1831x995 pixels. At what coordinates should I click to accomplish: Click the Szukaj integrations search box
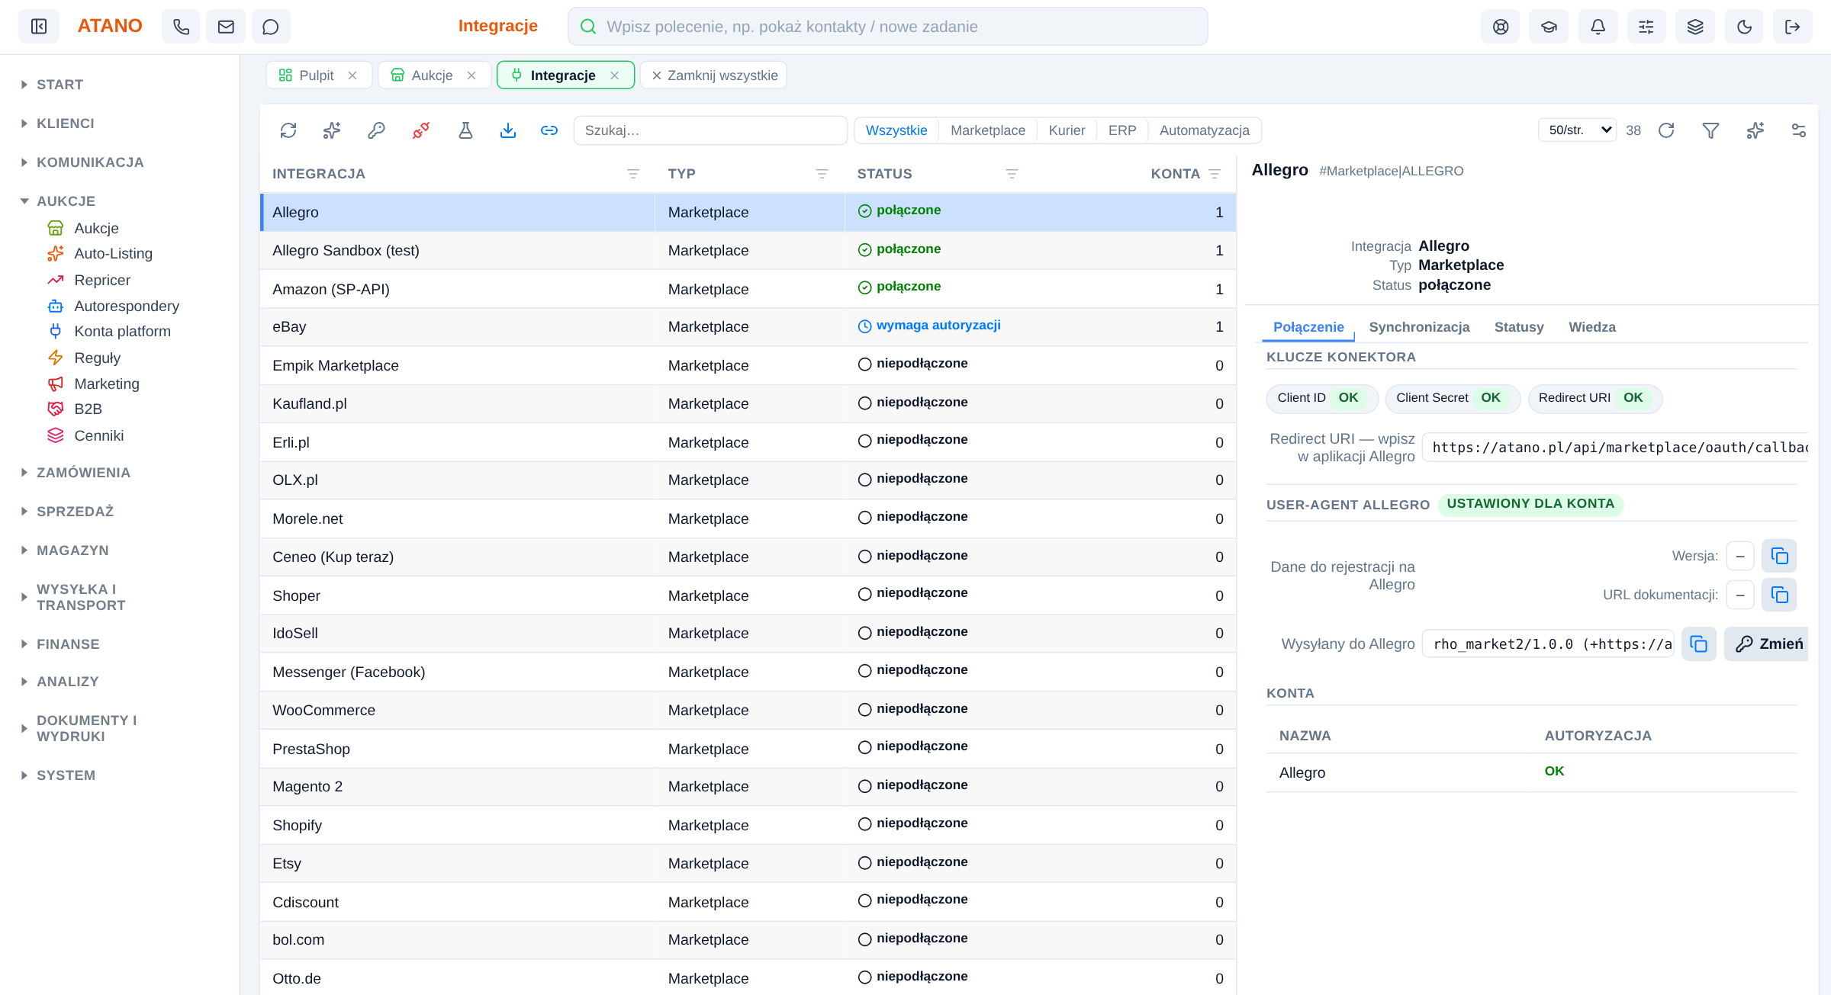point(710,130)
